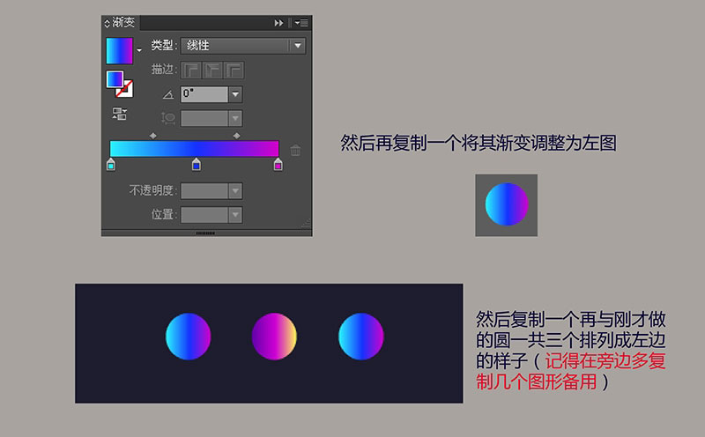Select the blue middle gradient stop
The height and width of the screenshot is (437, 705).
[196, 165]
